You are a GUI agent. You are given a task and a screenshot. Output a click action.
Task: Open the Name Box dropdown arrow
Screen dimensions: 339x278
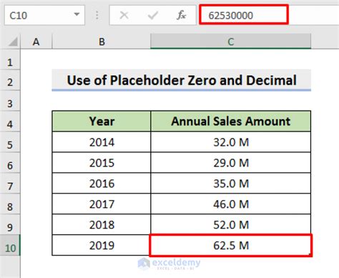(77, 15)
